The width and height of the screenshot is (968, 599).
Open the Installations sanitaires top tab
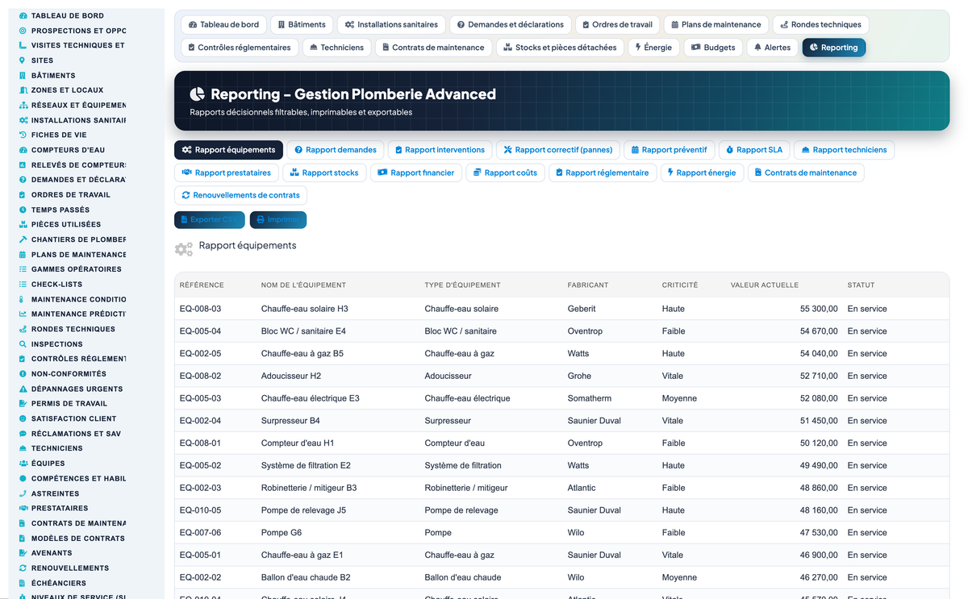390,25
